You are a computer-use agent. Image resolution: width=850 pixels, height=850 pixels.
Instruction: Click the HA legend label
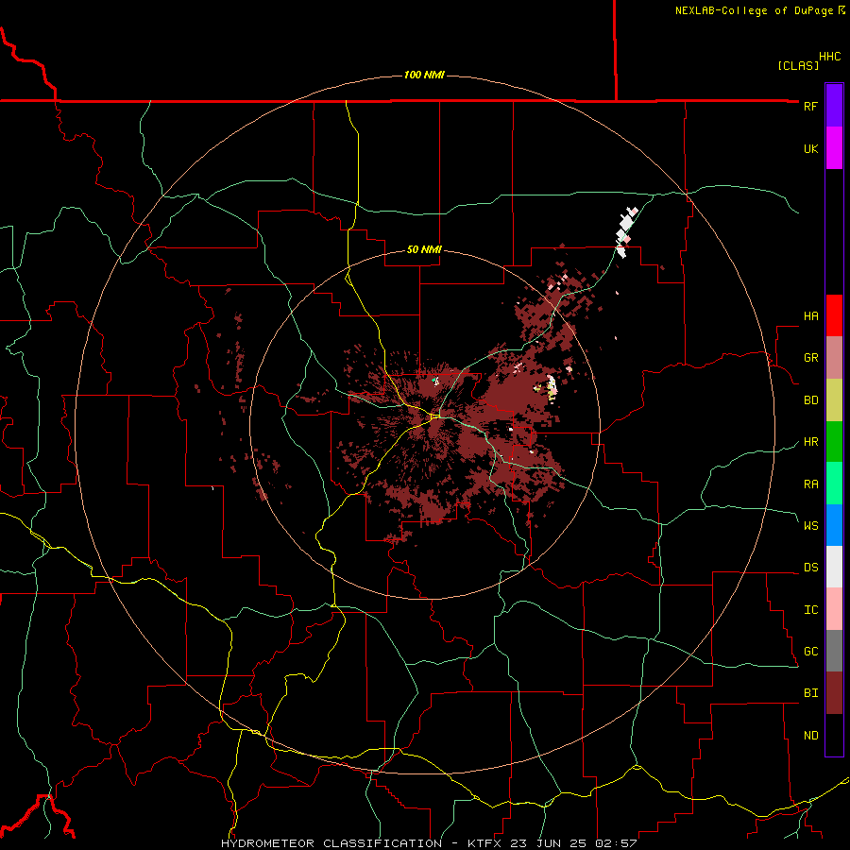(810, 315)
